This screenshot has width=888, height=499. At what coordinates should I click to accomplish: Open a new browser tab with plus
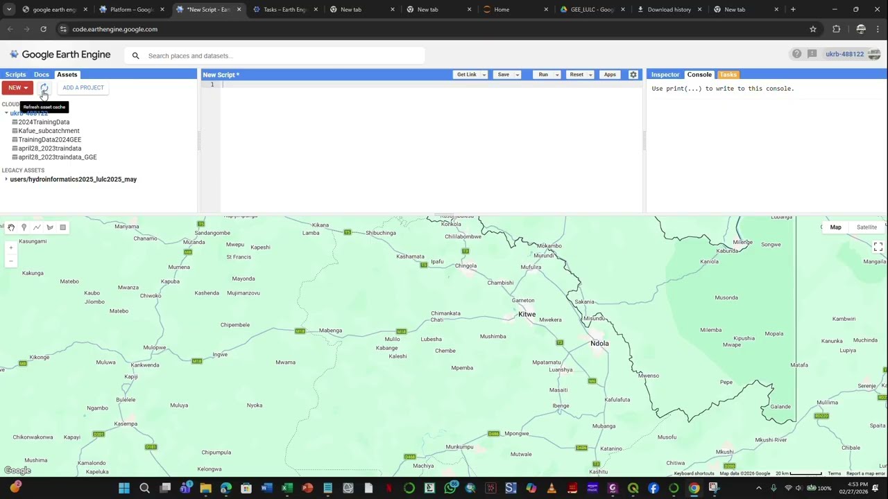coord(793,10)
